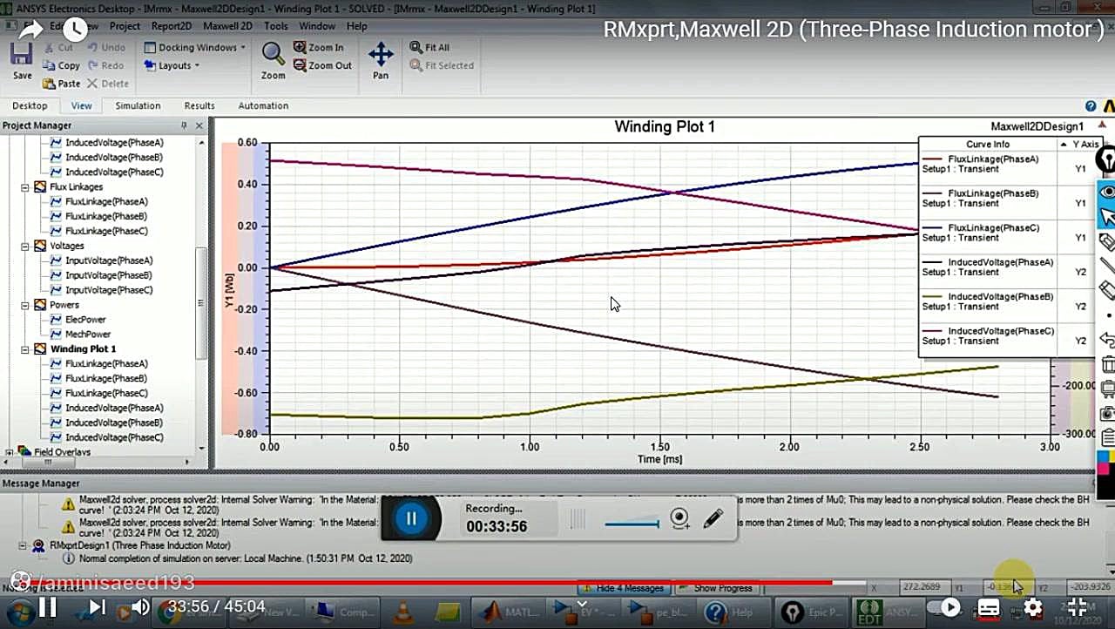Click the Time [ms] axis label

[659, 459]
